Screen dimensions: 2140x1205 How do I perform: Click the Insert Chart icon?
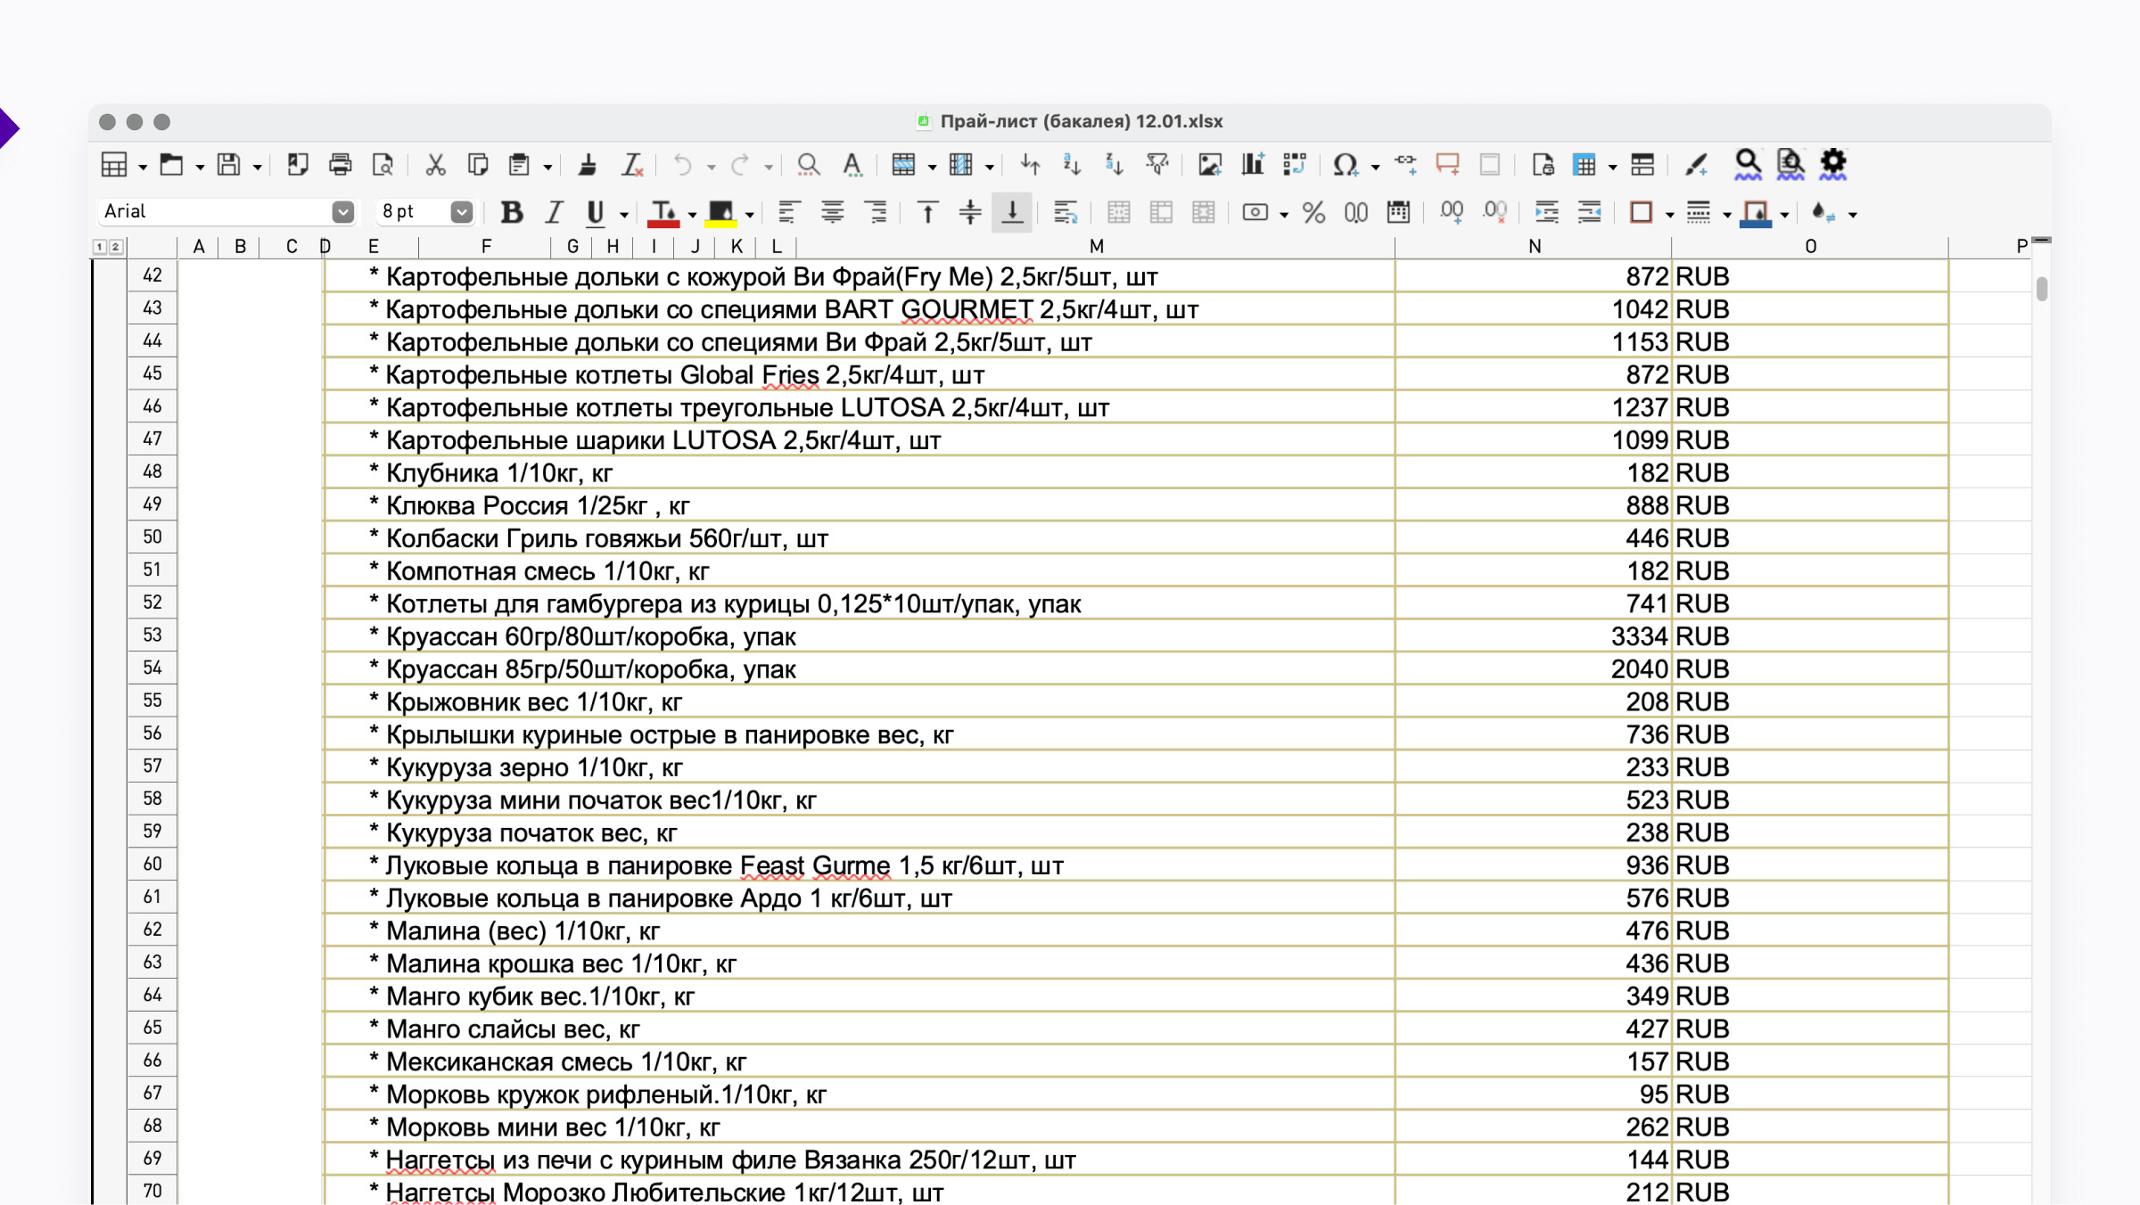tap(1253, 164)
